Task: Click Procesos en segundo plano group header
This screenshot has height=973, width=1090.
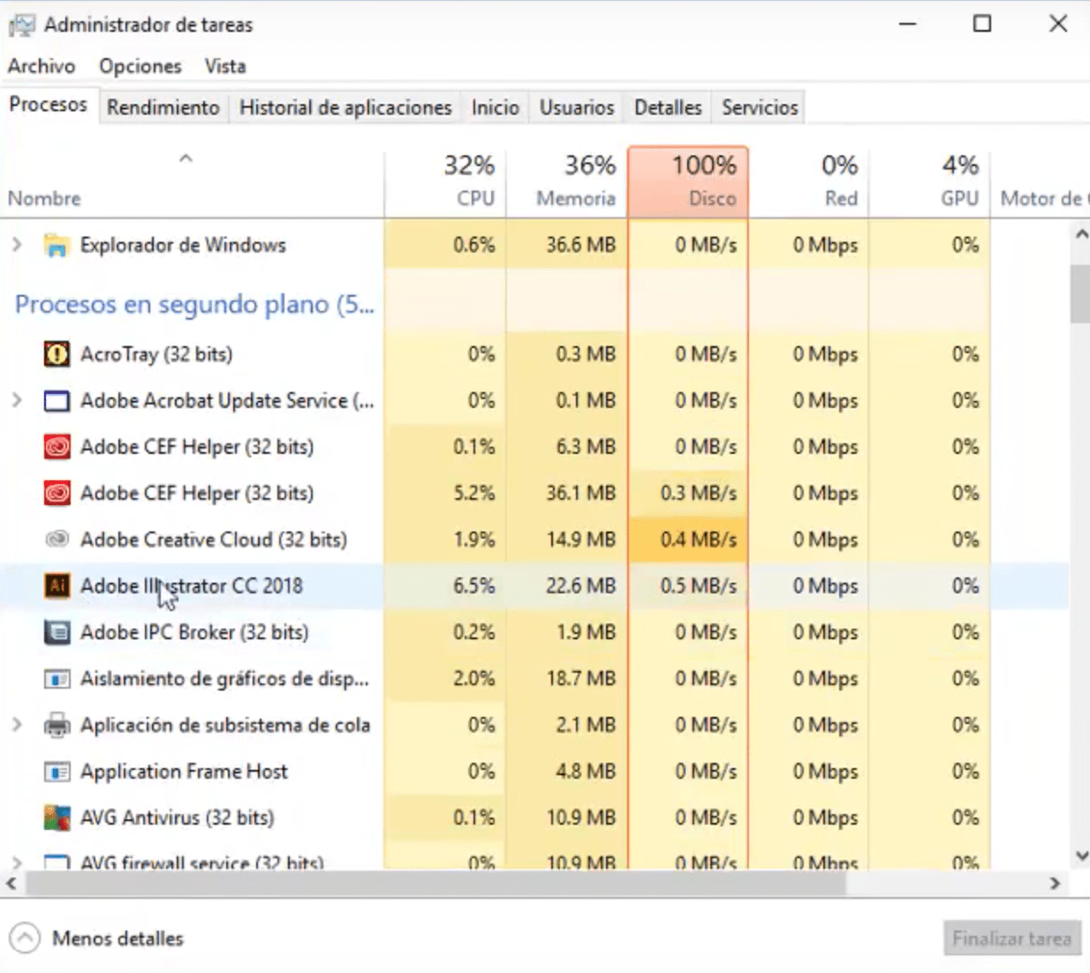Action: [194, 305]
